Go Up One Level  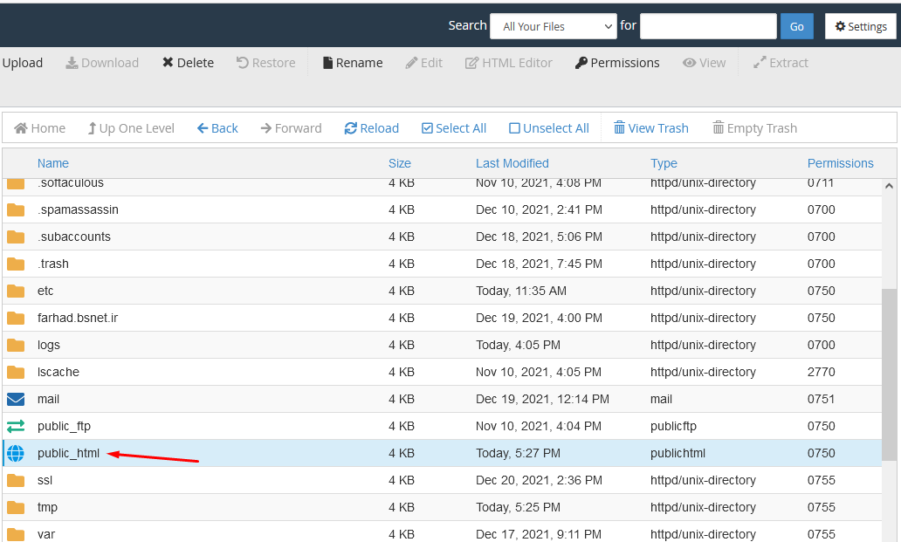pyautogui.click(x=131, y=128)
